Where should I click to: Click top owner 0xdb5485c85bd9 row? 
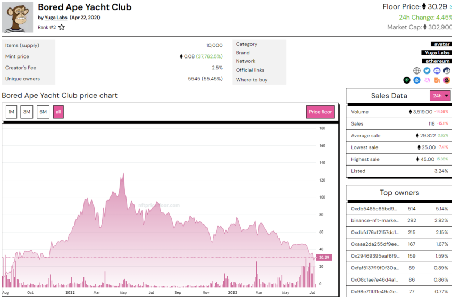pyautogui.click(x=399, y=209)
